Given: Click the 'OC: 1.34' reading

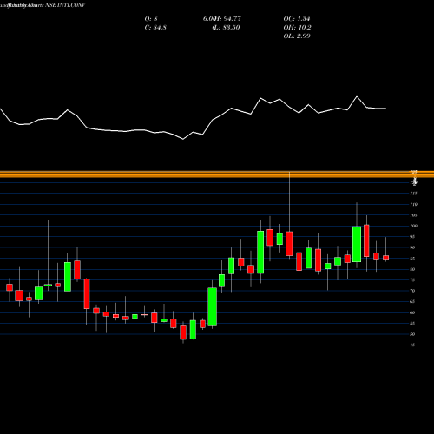Looking at the screenshot, I should (x=297, y=19).
